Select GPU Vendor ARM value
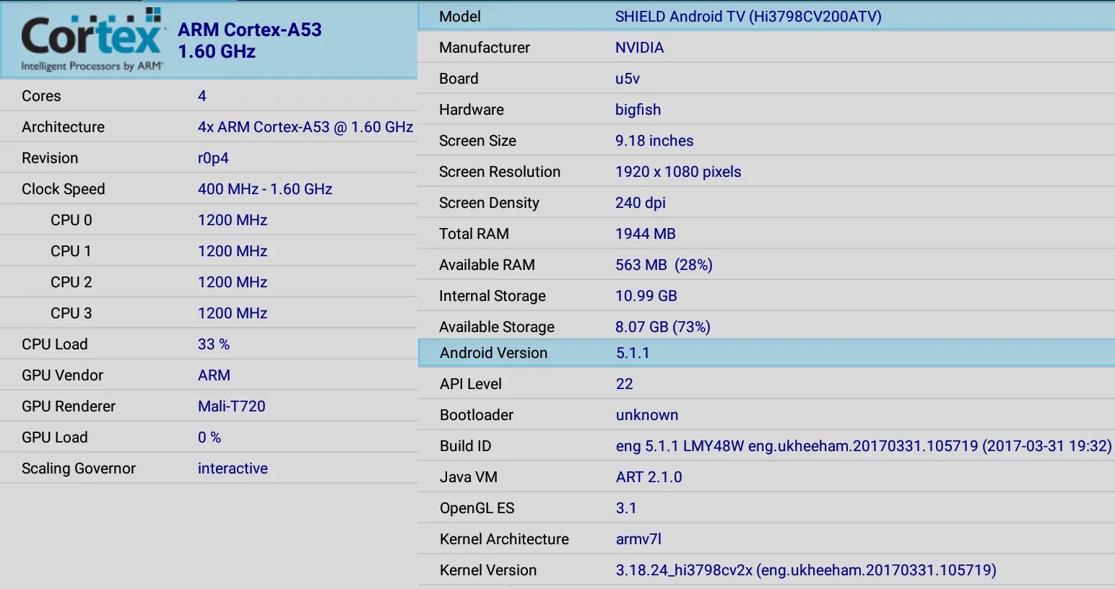The width and height of the screenshot is (1115, 589). click(x=214, y=375)
